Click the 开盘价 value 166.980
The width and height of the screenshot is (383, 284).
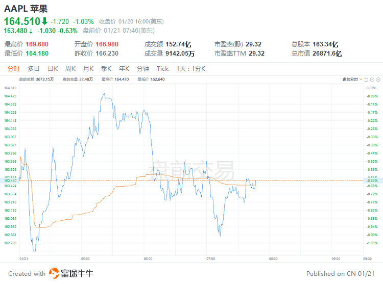(107, 44)
